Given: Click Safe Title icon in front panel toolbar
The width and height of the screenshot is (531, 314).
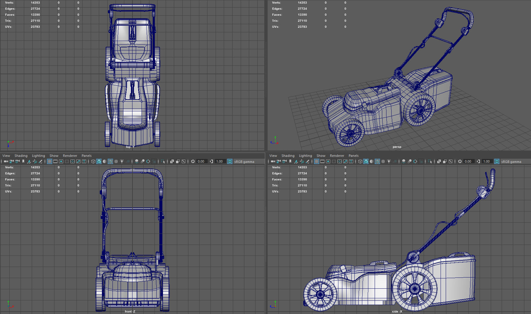Looking at the screenshot, I should pos(84,161).
